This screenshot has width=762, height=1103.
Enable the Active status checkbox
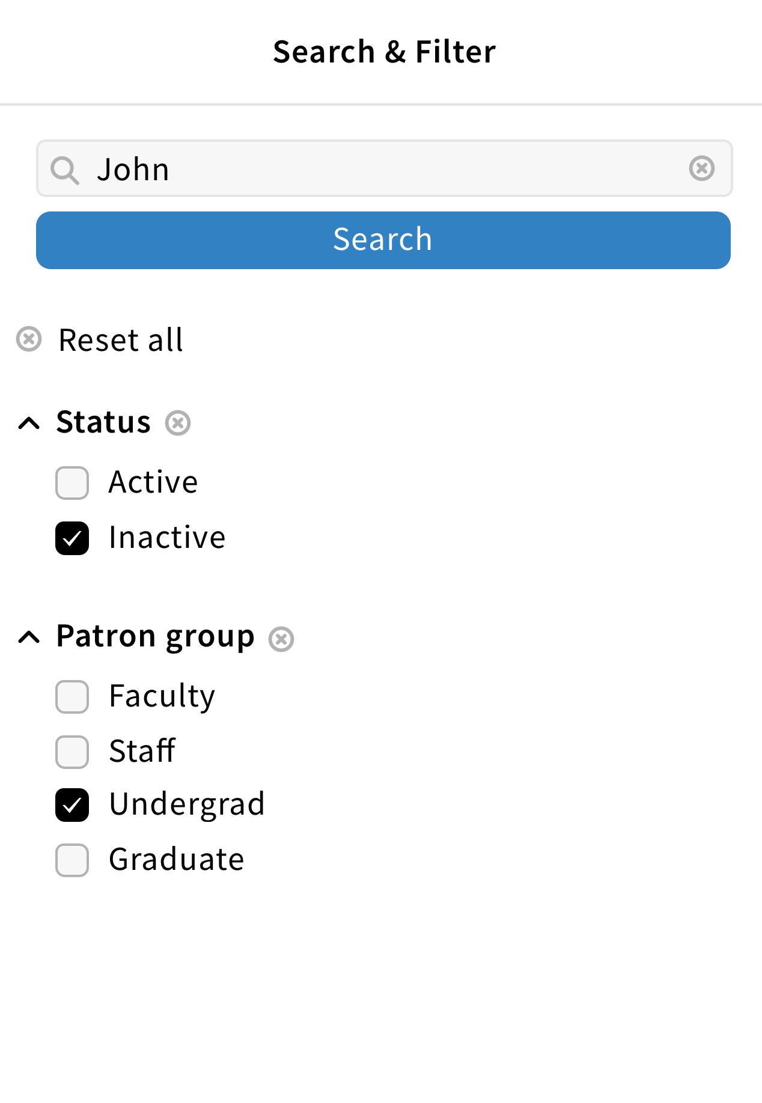coord(72,483)
